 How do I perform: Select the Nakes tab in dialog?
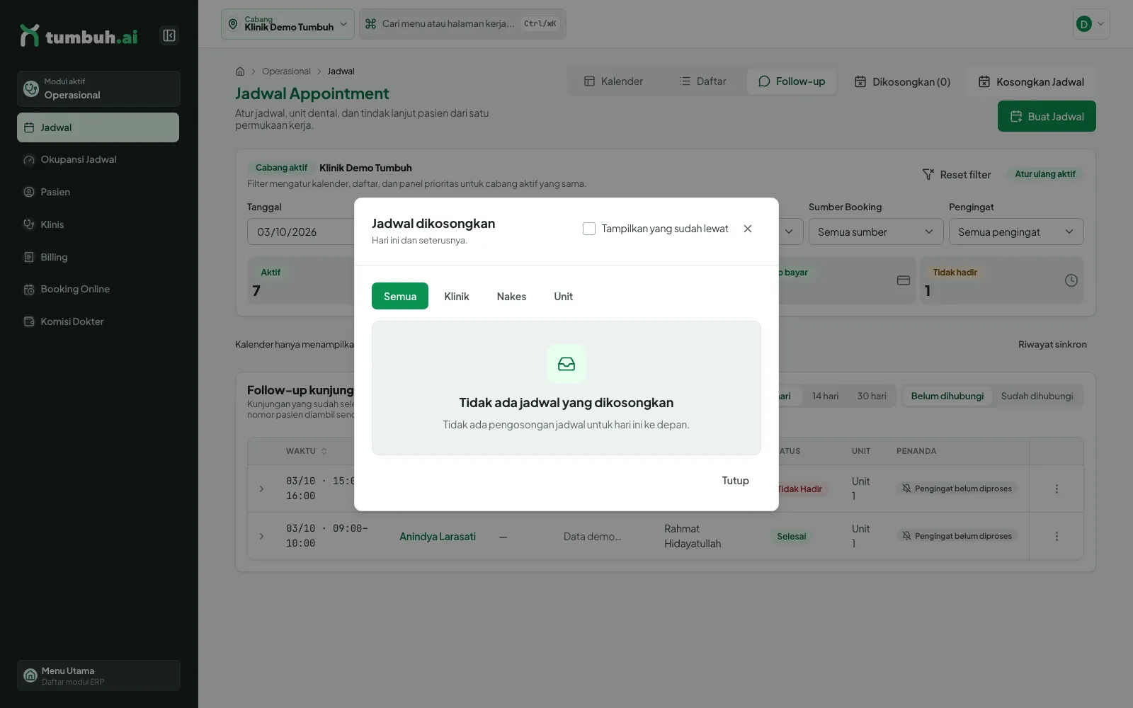click(x=511, y=296)
